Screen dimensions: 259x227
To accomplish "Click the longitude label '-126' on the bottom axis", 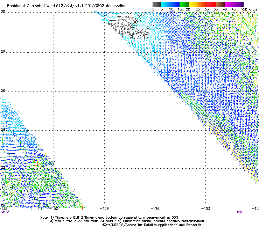I will [155, 208].
